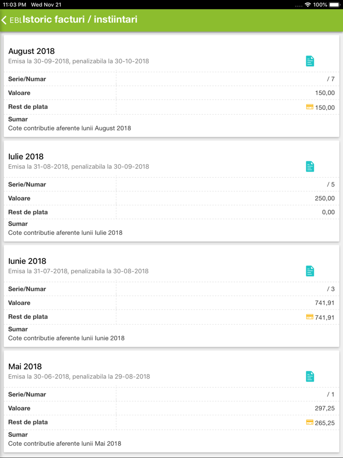343x458 pixels.
Task: Tap the card payment icon for Iunie 2018
Action: [310, 317]
